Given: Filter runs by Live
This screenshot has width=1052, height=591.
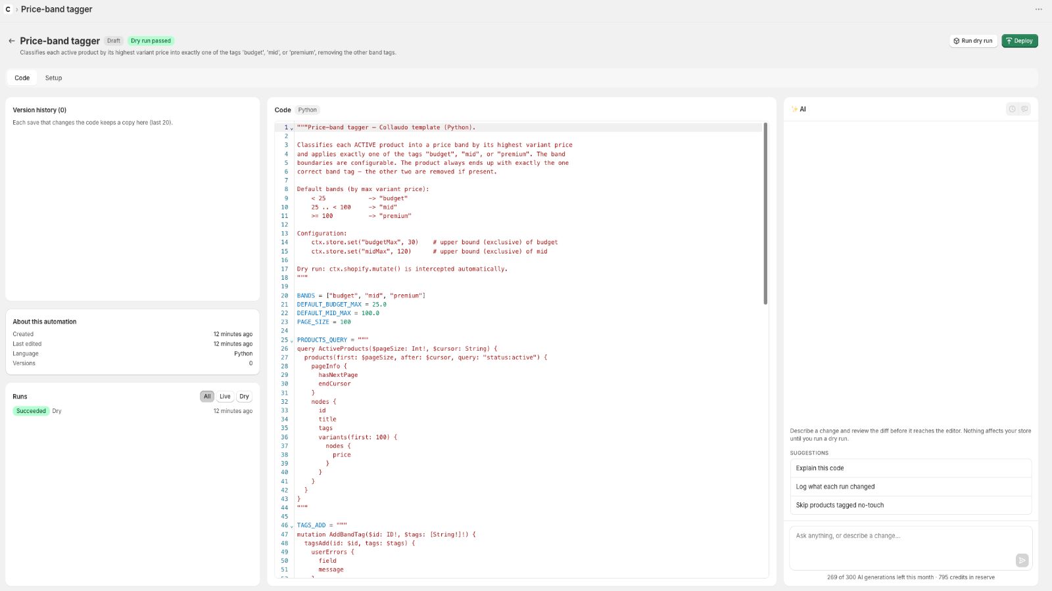Looking at the screenshot, I should pyautogui.click(x=225, y=397).
